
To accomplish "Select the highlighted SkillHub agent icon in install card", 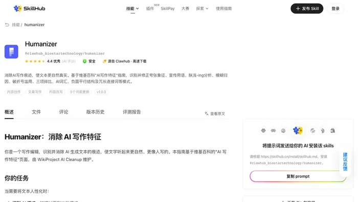I will (298, 130).
